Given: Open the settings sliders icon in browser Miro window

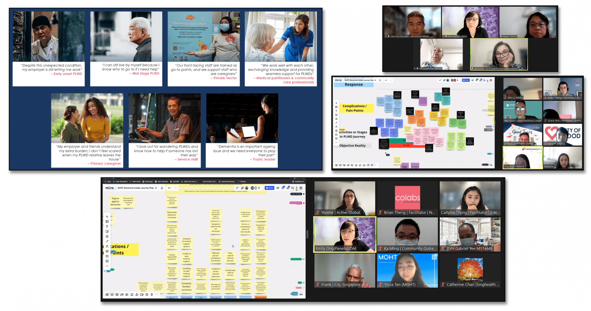Looking at the screenshot, I should click(278, 188).
